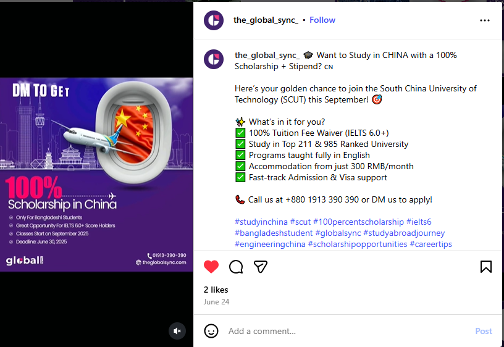Open the #studyinchina hashtag
Screen dimensions: 504x347
(x=261, y=222)
